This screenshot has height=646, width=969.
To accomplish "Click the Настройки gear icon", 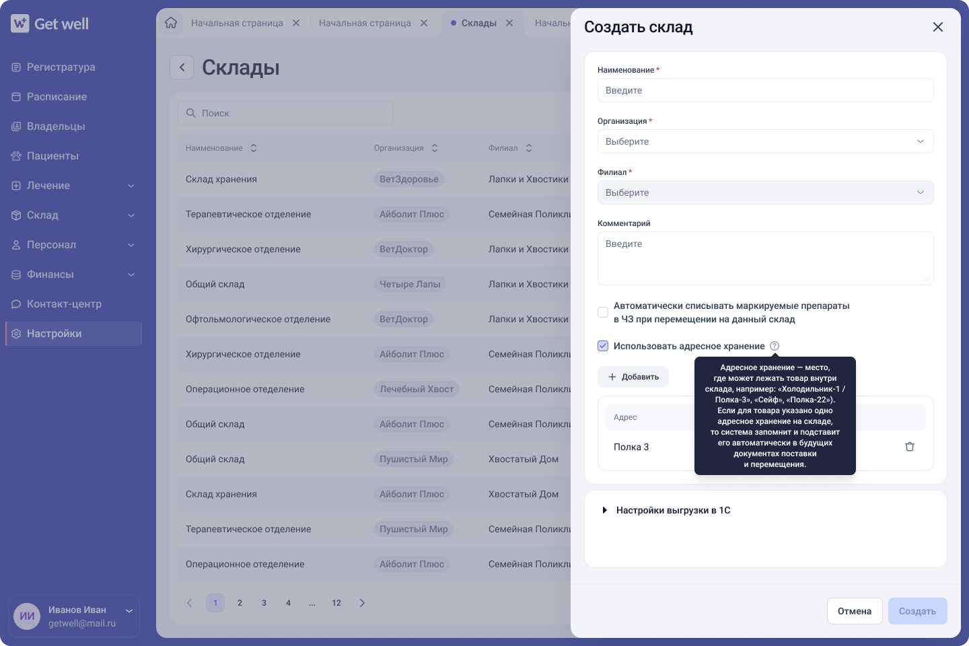I will click(x=16, y=334).
